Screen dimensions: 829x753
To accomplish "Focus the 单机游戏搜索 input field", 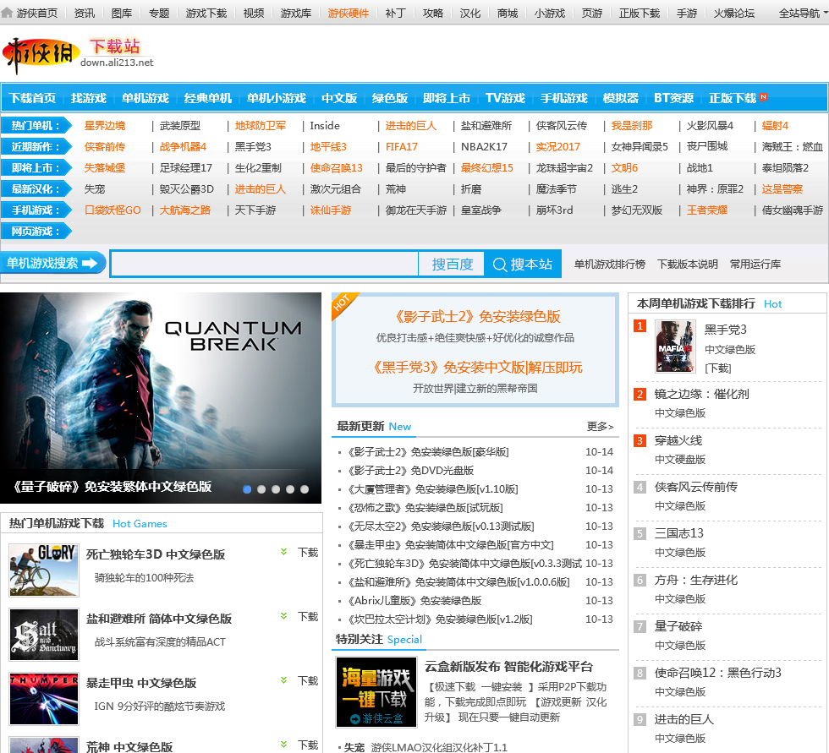I will coord(264,264).
